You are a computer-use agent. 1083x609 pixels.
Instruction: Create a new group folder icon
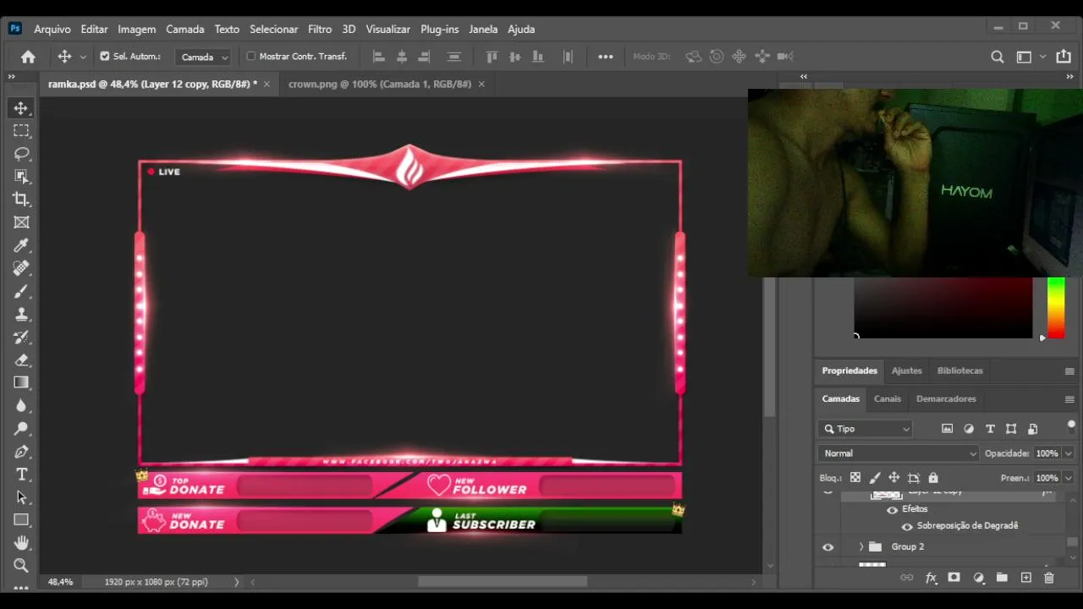1002,578
